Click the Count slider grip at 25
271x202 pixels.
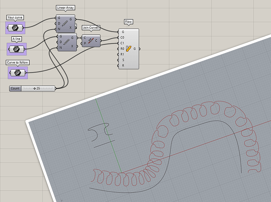coord(34,88)
